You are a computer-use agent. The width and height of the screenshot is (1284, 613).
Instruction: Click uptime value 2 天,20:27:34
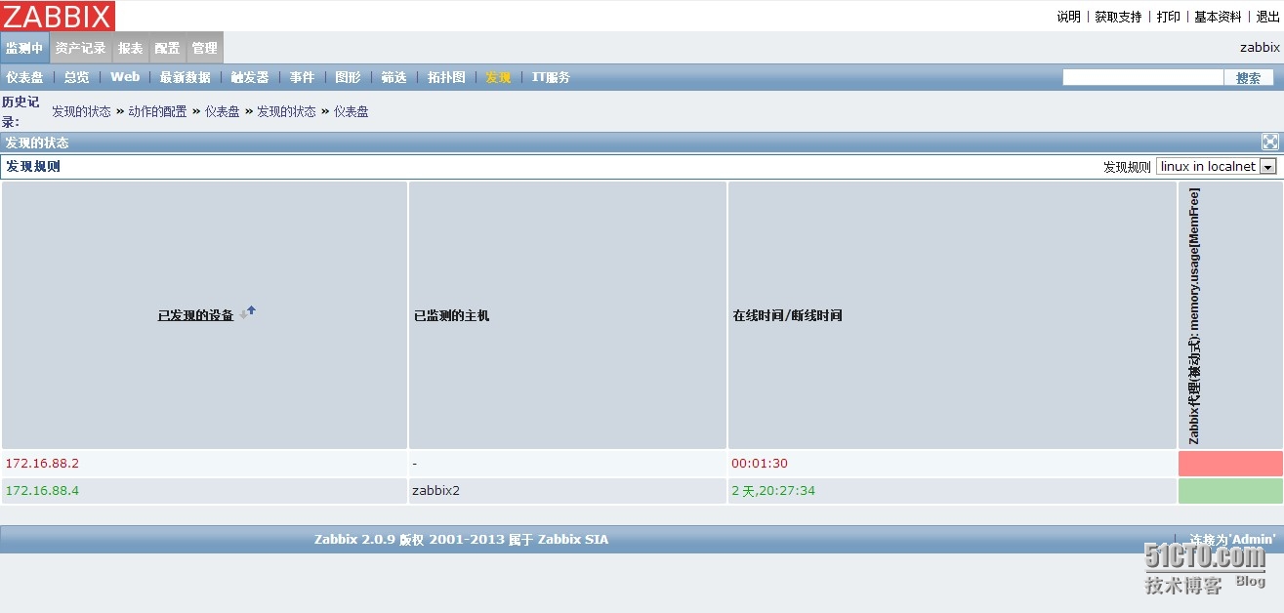pos(773,491)
